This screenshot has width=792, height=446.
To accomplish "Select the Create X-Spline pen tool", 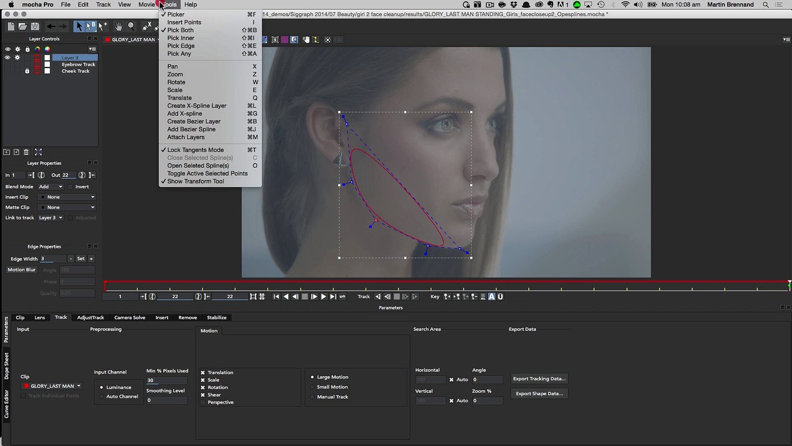I will (147, 26).
